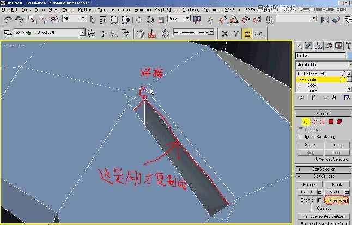
Task: Toggle the Percent Snap icon
Action: (x=246, y=20)
